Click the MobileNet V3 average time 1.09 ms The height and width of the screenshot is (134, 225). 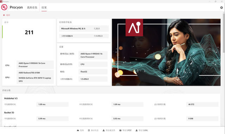52,105
